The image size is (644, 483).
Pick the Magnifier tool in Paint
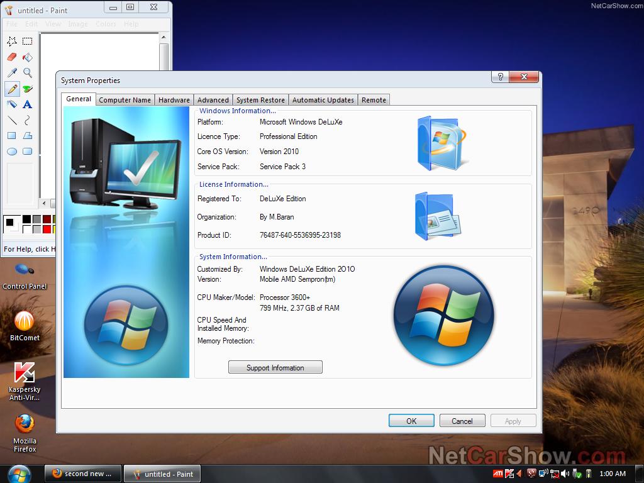coord(28,73)
